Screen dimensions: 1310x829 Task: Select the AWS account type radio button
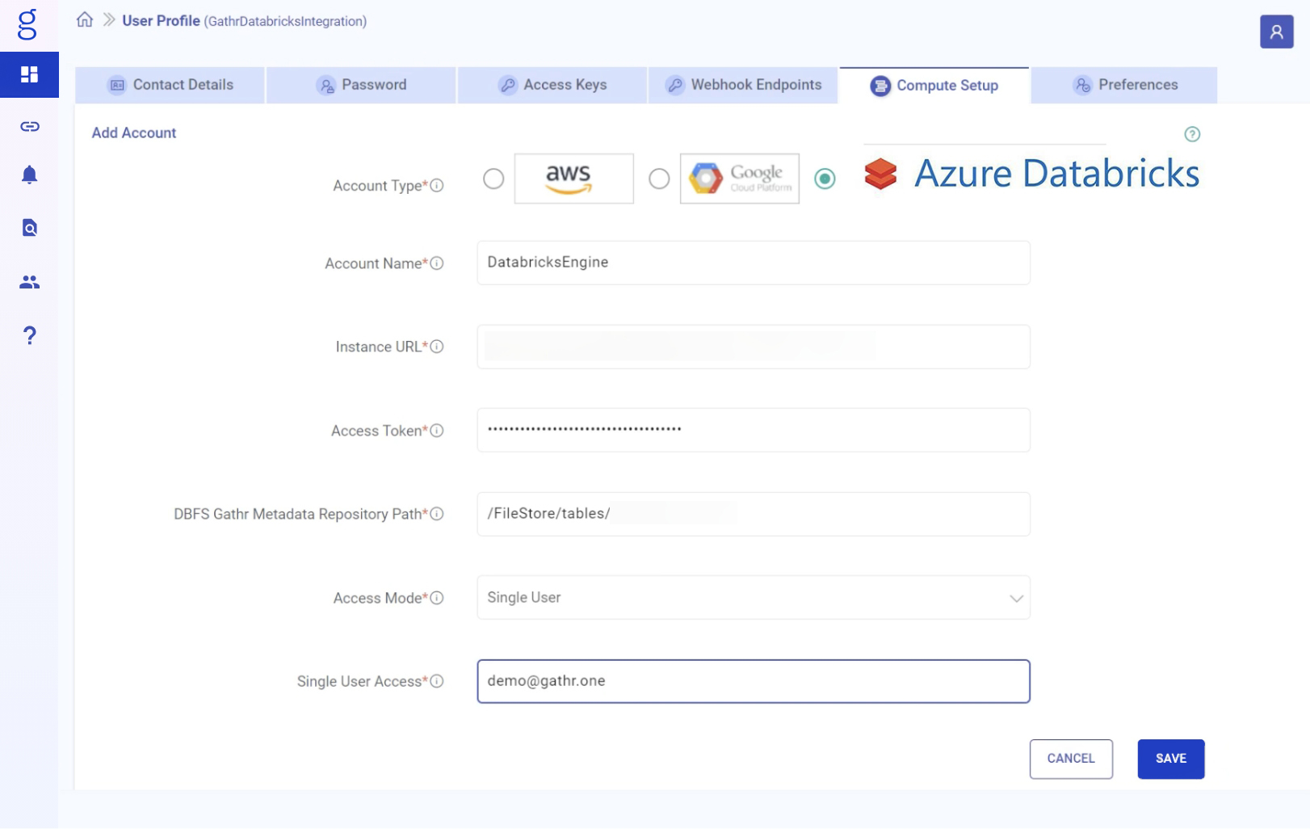click(x=493, y=179)
